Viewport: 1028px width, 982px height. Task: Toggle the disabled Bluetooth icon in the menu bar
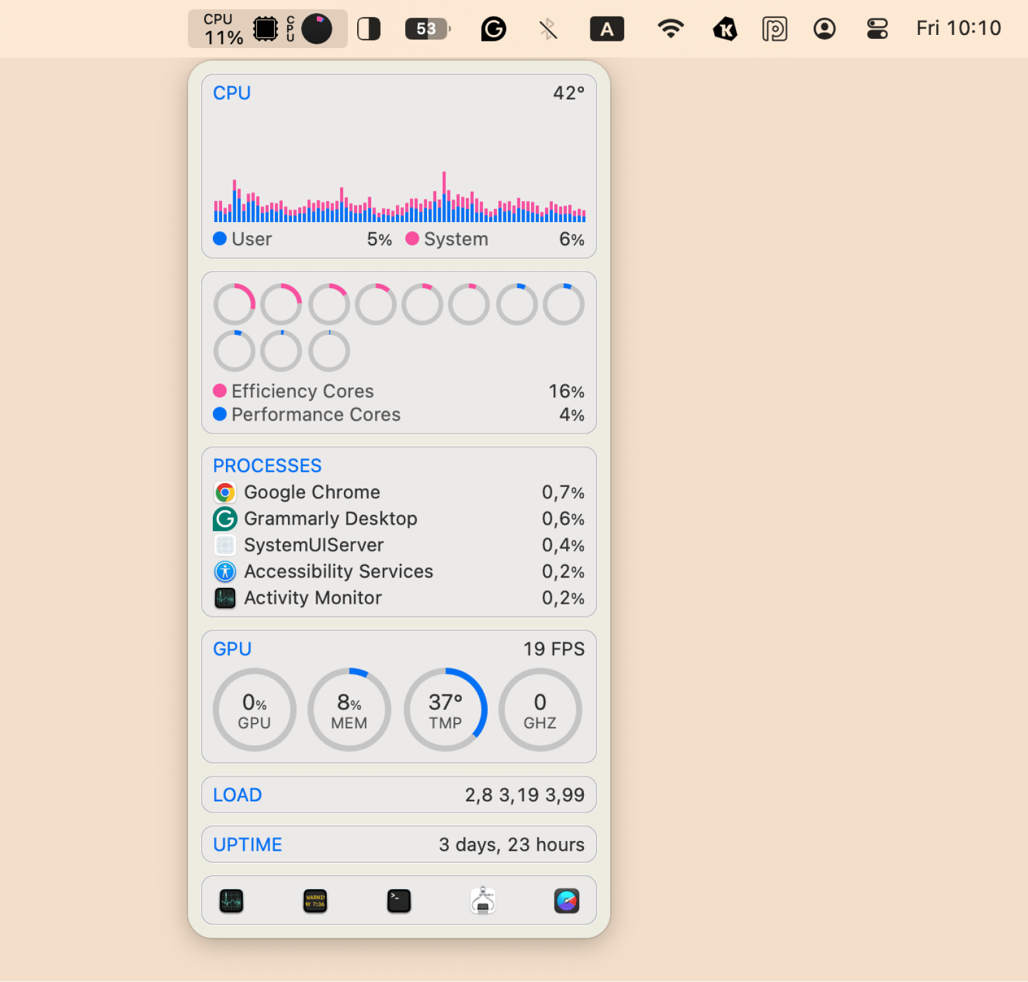(548, 29)
